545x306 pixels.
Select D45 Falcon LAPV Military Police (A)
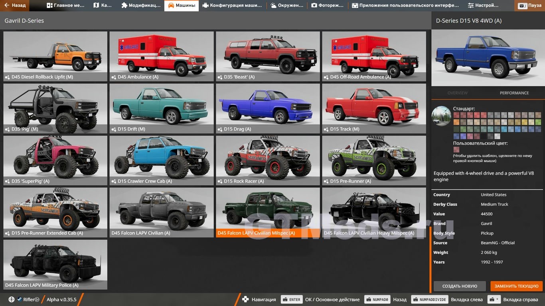(x=55, y=265)
